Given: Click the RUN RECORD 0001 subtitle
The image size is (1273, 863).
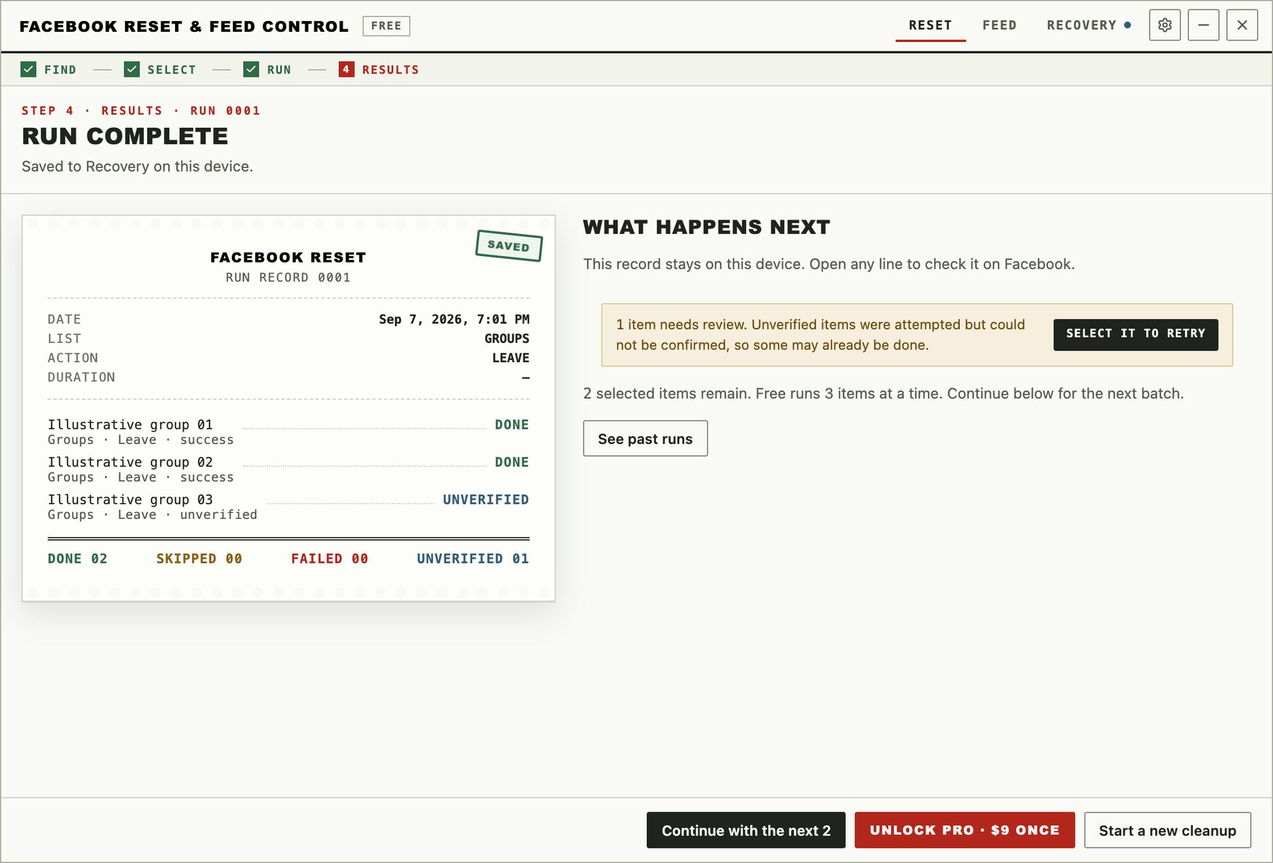Looking at the screenshot, I should [x=288, y=278].
